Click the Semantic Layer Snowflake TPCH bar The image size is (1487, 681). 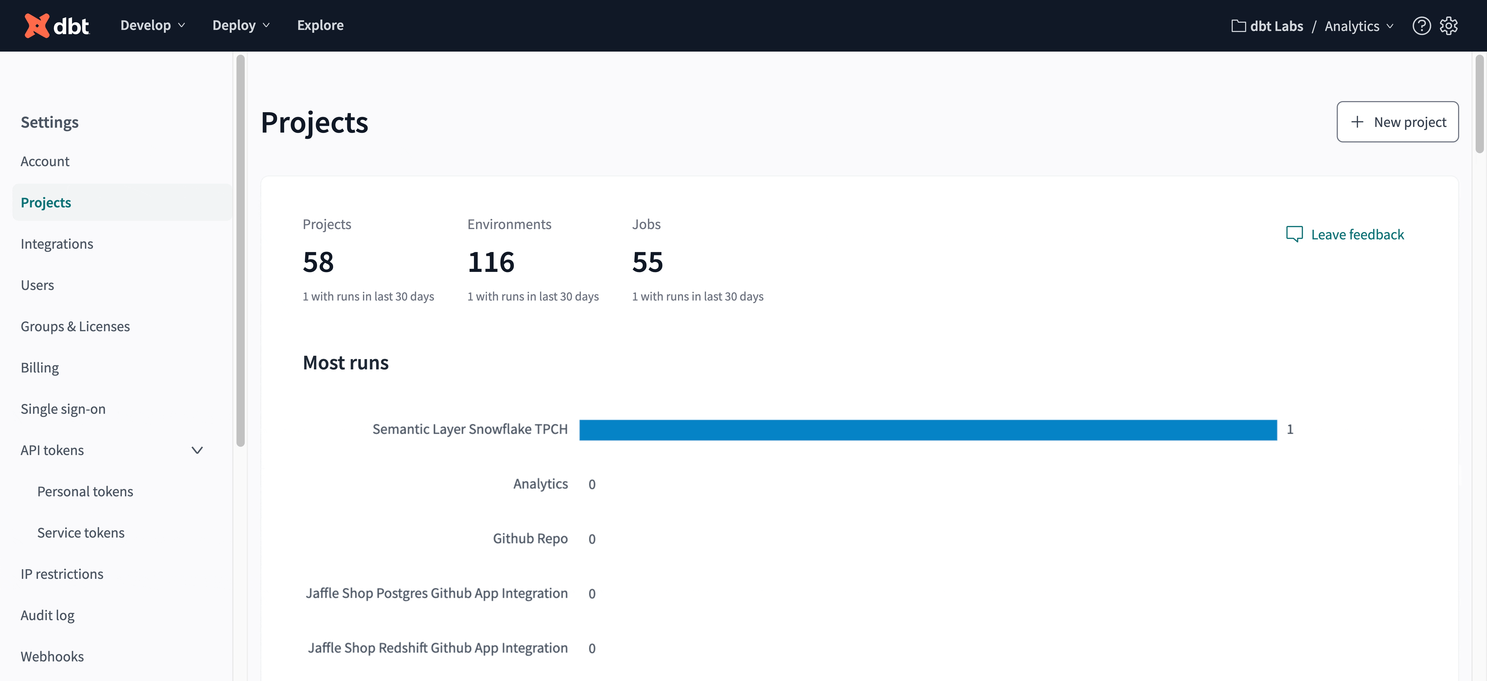pyautogui.click(x=929, y=429)
